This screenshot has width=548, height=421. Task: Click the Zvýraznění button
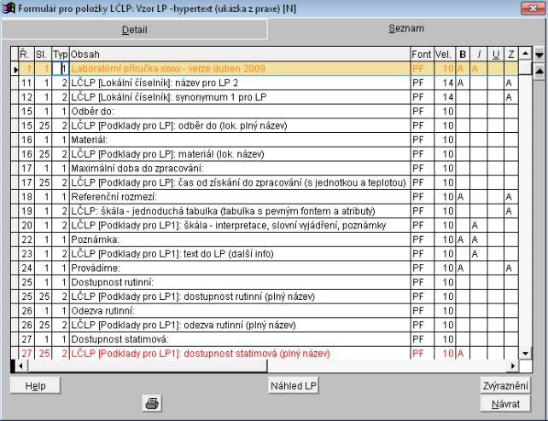(504, 386)
